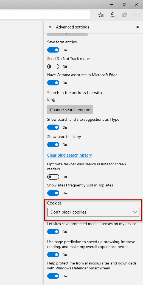Turn off Save form entries toggle

point(53,50)
